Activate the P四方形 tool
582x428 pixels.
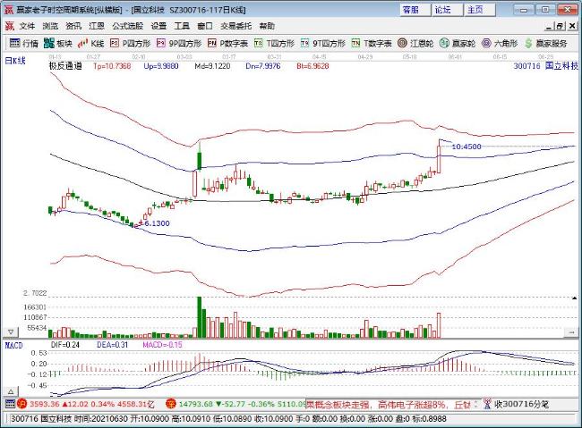pyautogui.click(x=131, y=43)
